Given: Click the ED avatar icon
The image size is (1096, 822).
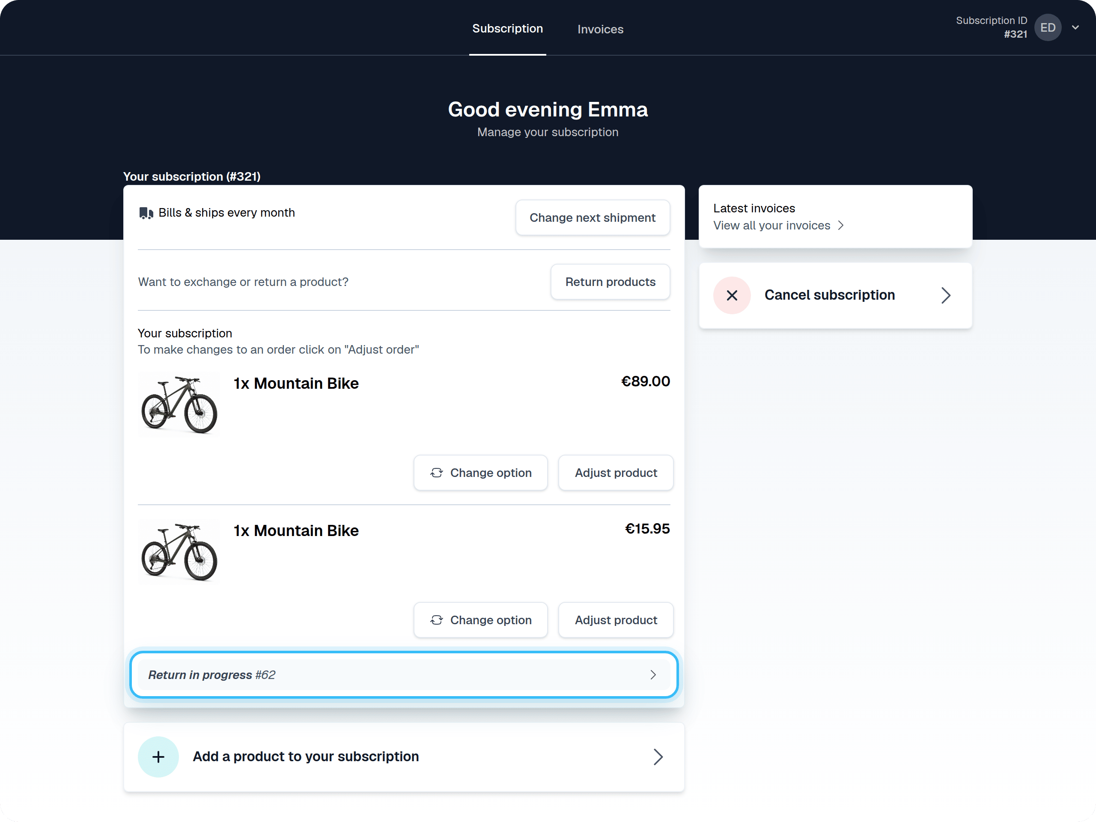Looking at the screenshot, I should [1048, 28].
